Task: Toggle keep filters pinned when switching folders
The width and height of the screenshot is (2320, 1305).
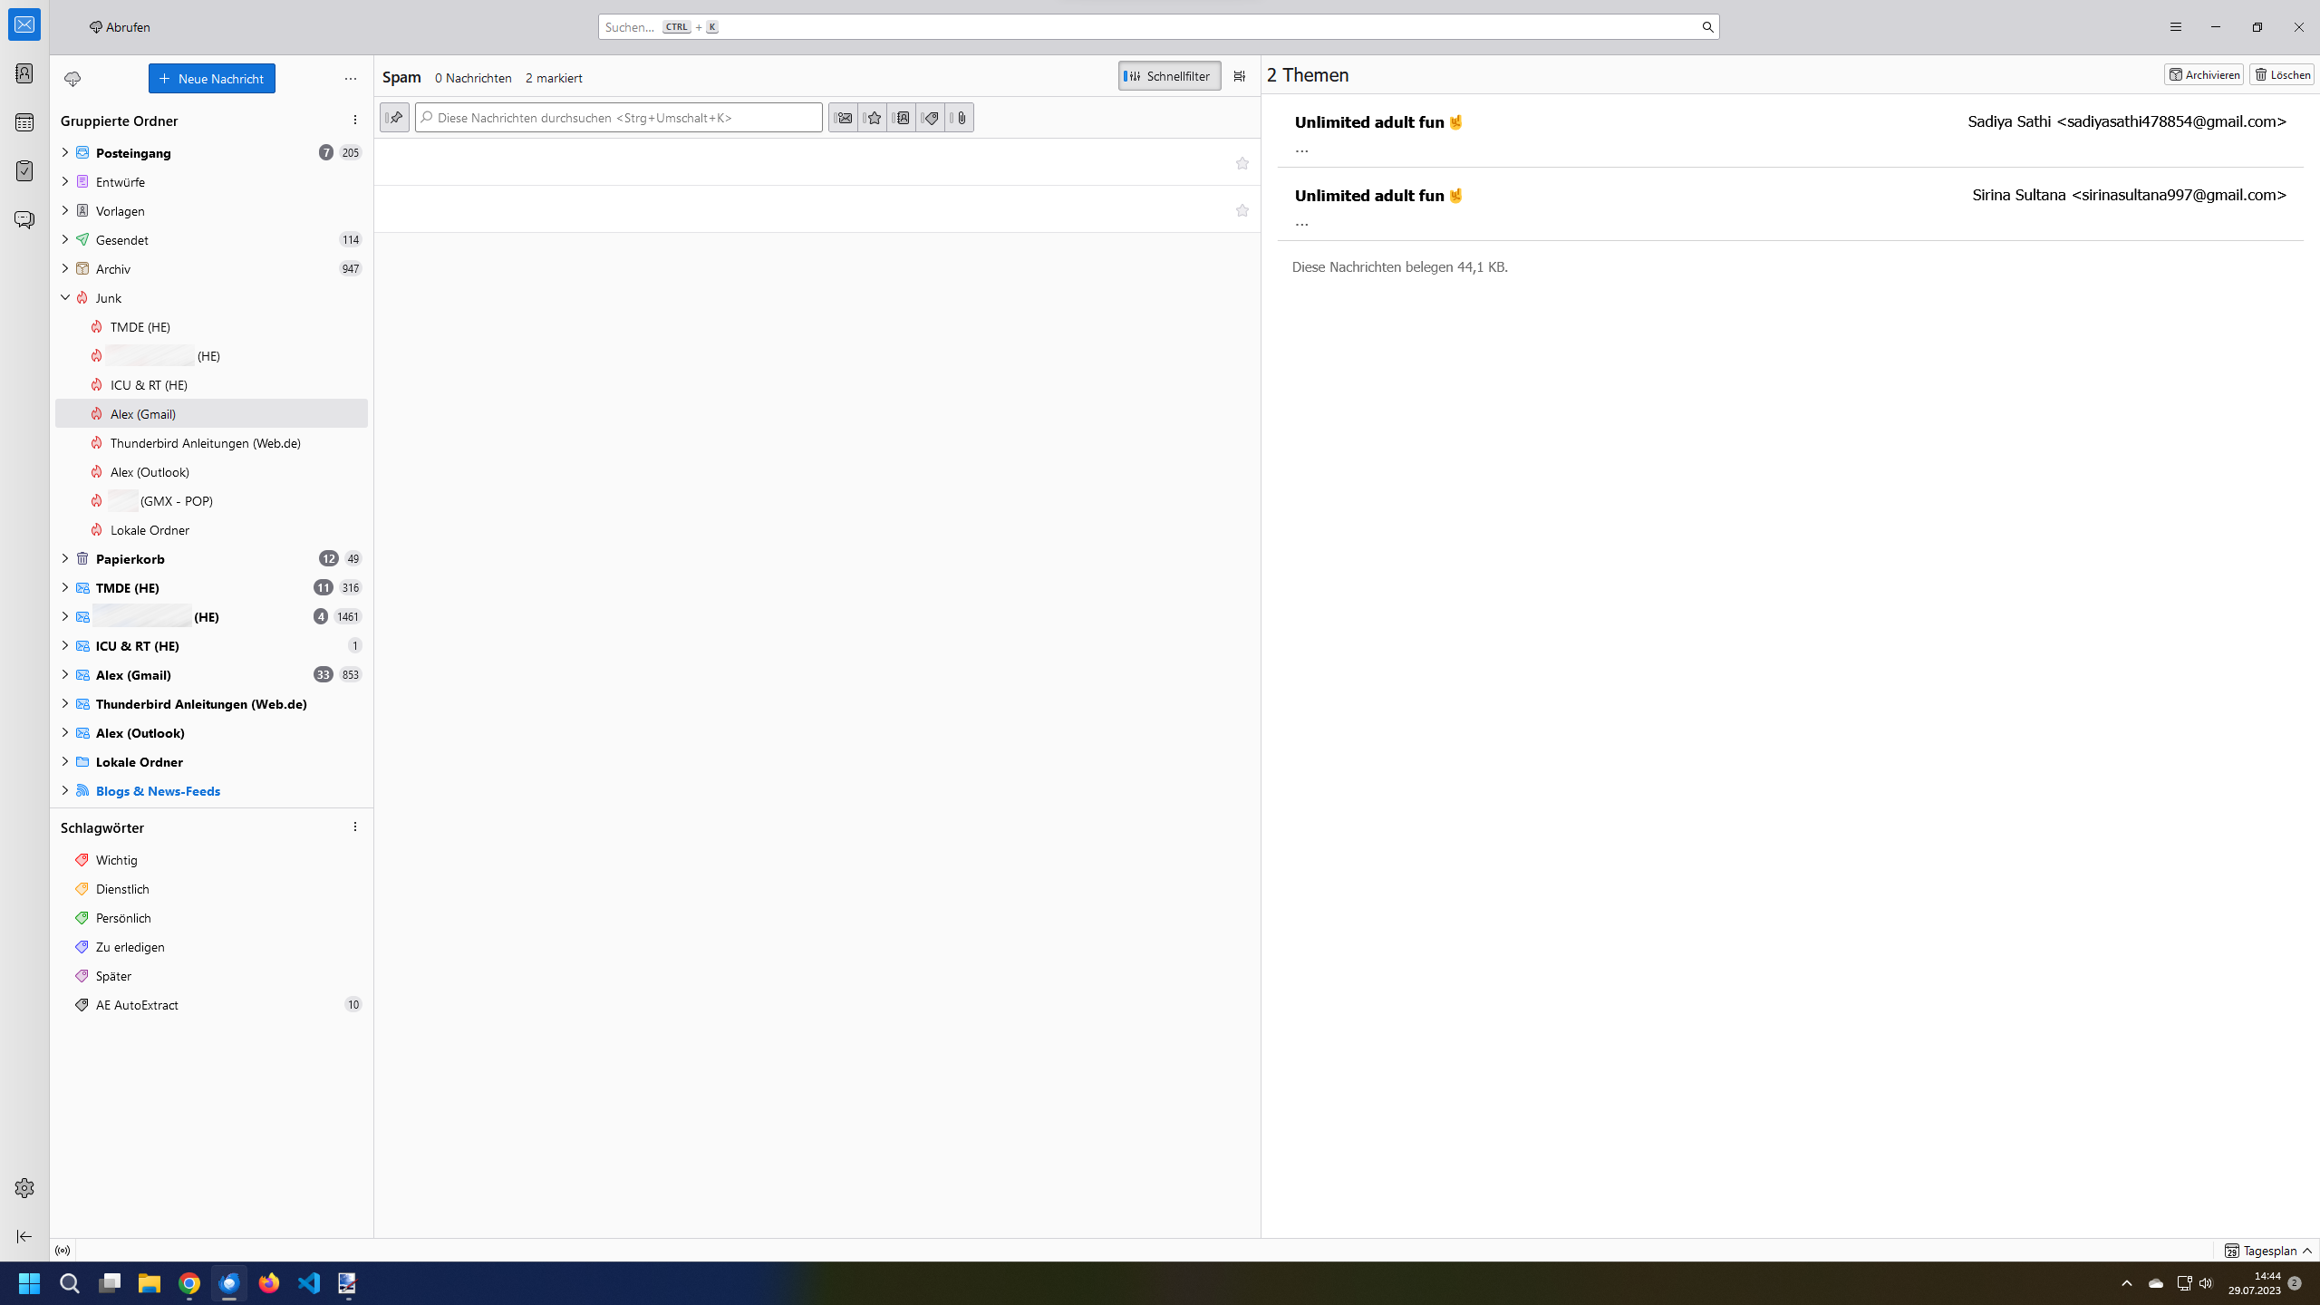Action: click(394, 118)
